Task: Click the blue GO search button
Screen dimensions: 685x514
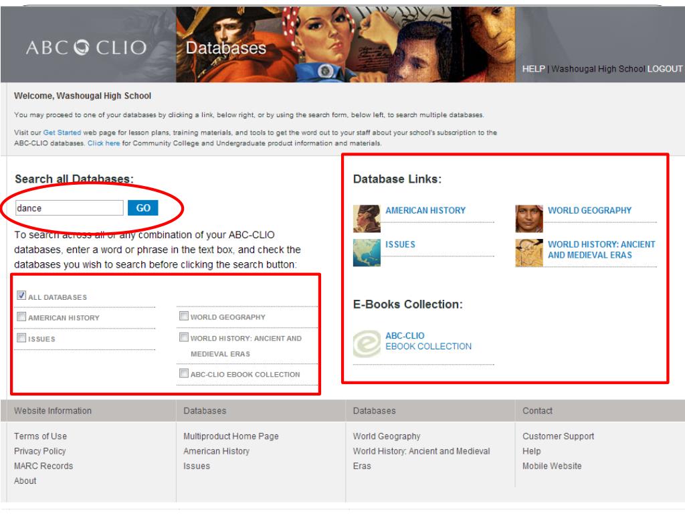Action: 143,208
